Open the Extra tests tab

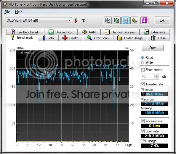click(x=155, y=32)
